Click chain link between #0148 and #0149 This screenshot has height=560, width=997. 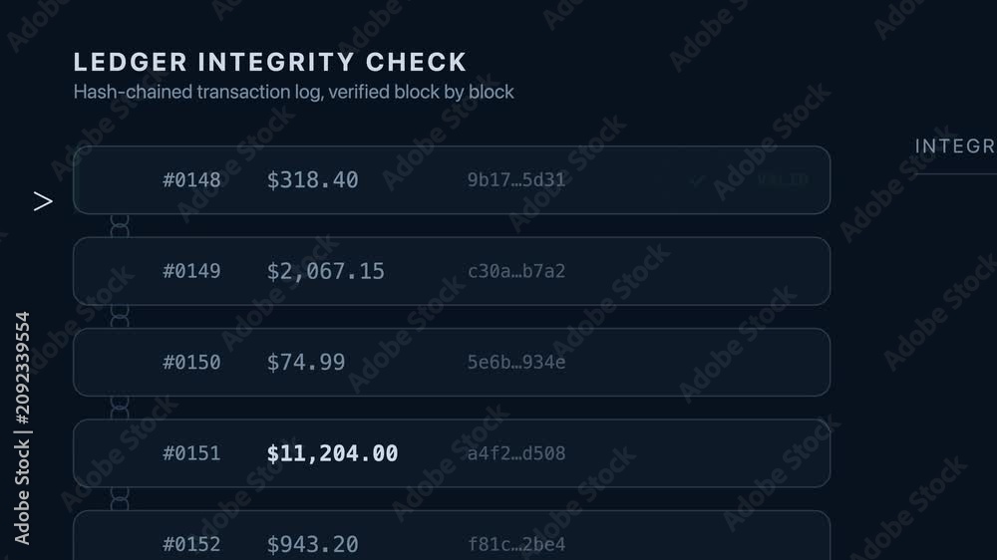[120, 225]
